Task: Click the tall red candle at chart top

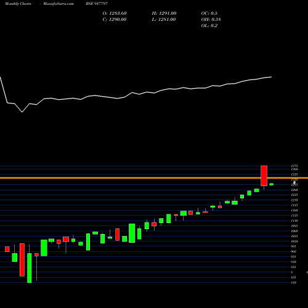Action: point(264,176)
